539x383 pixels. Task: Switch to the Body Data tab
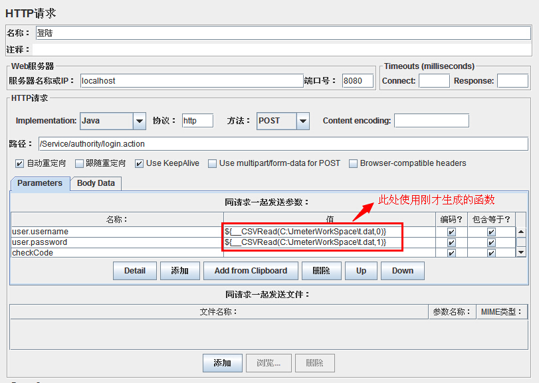(x=96, y=183)
